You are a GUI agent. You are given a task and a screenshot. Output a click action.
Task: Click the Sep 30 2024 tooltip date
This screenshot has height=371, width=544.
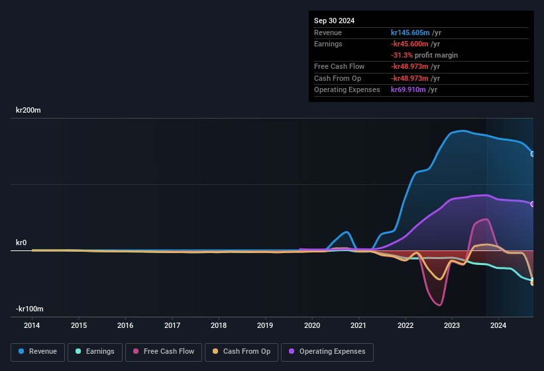coord(334,21)
